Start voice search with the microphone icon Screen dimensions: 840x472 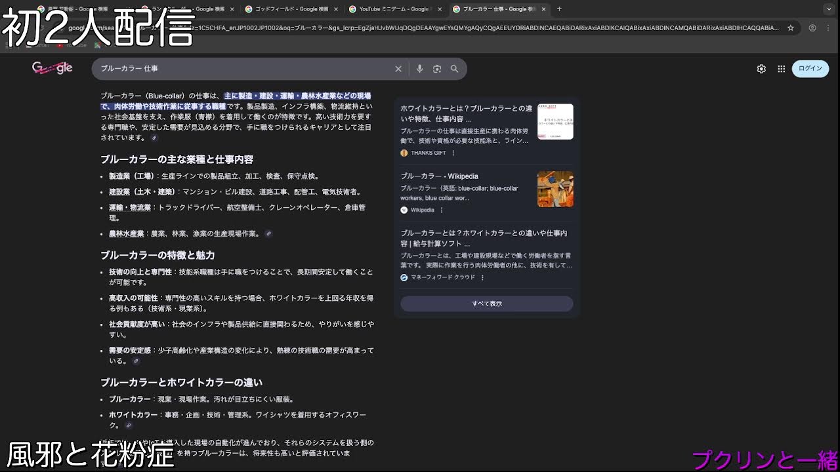coord(420,69)
